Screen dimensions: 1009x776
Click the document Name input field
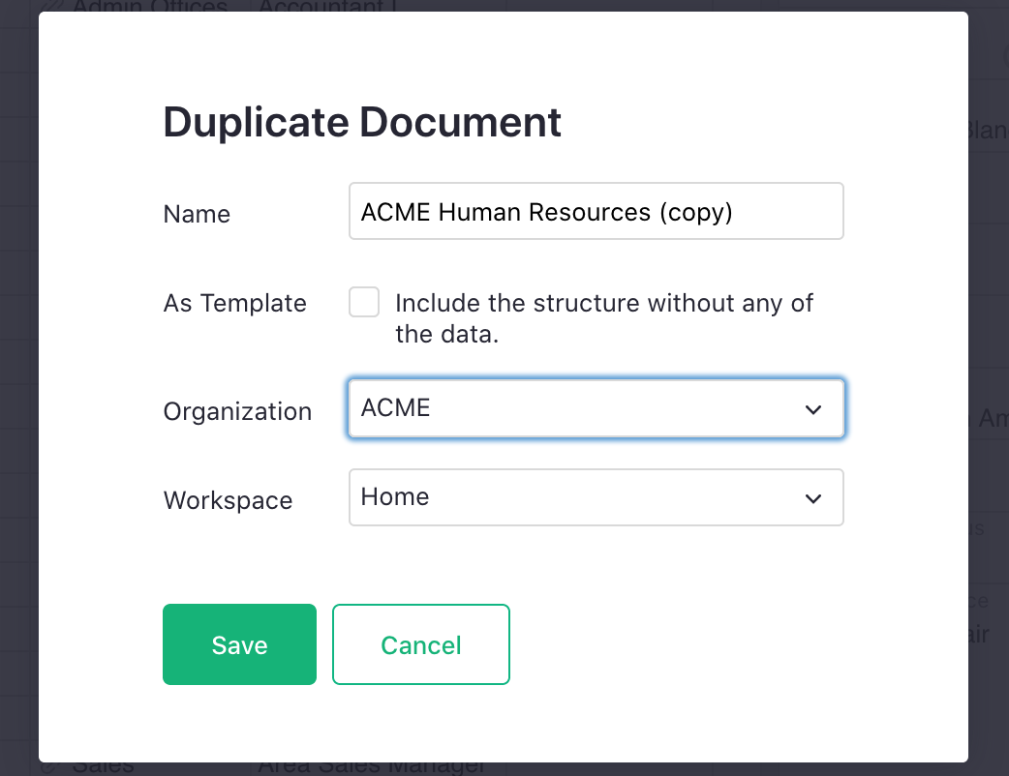596,211
